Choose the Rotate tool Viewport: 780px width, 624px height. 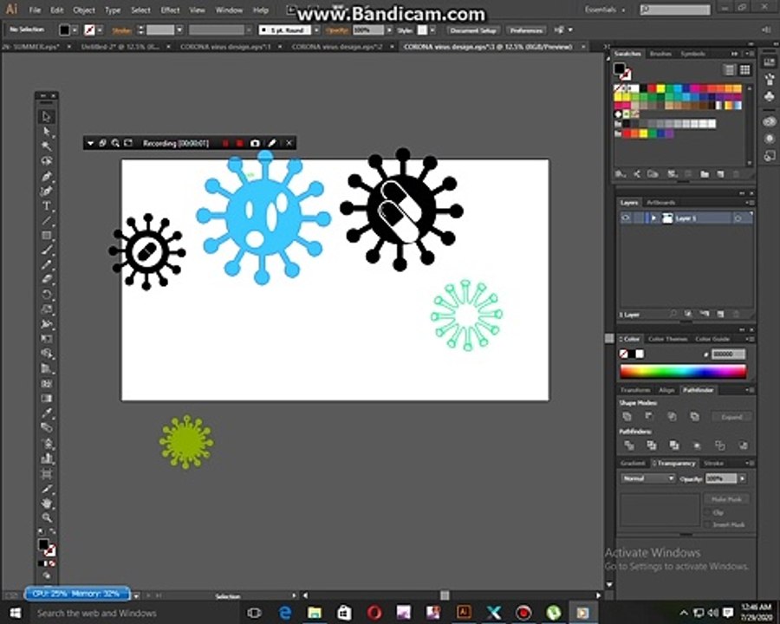click(46, 294)
